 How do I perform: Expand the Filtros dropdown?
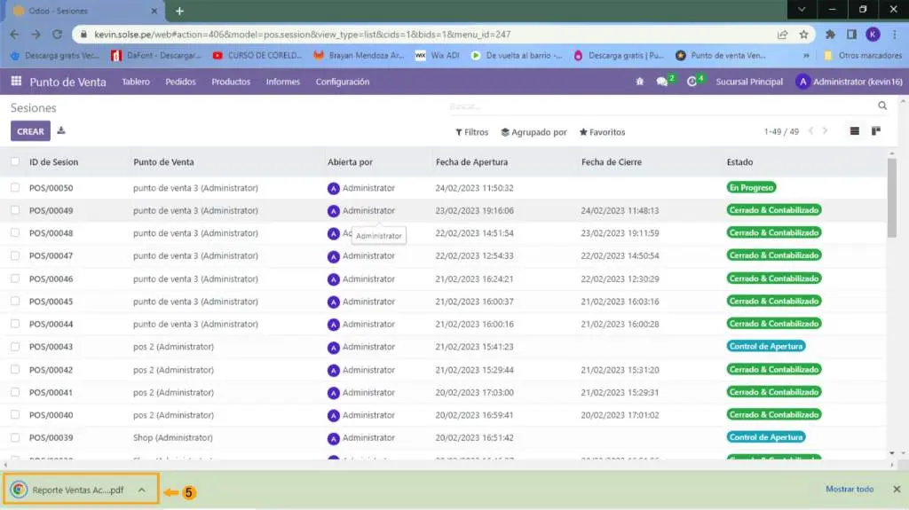point(472,132)
